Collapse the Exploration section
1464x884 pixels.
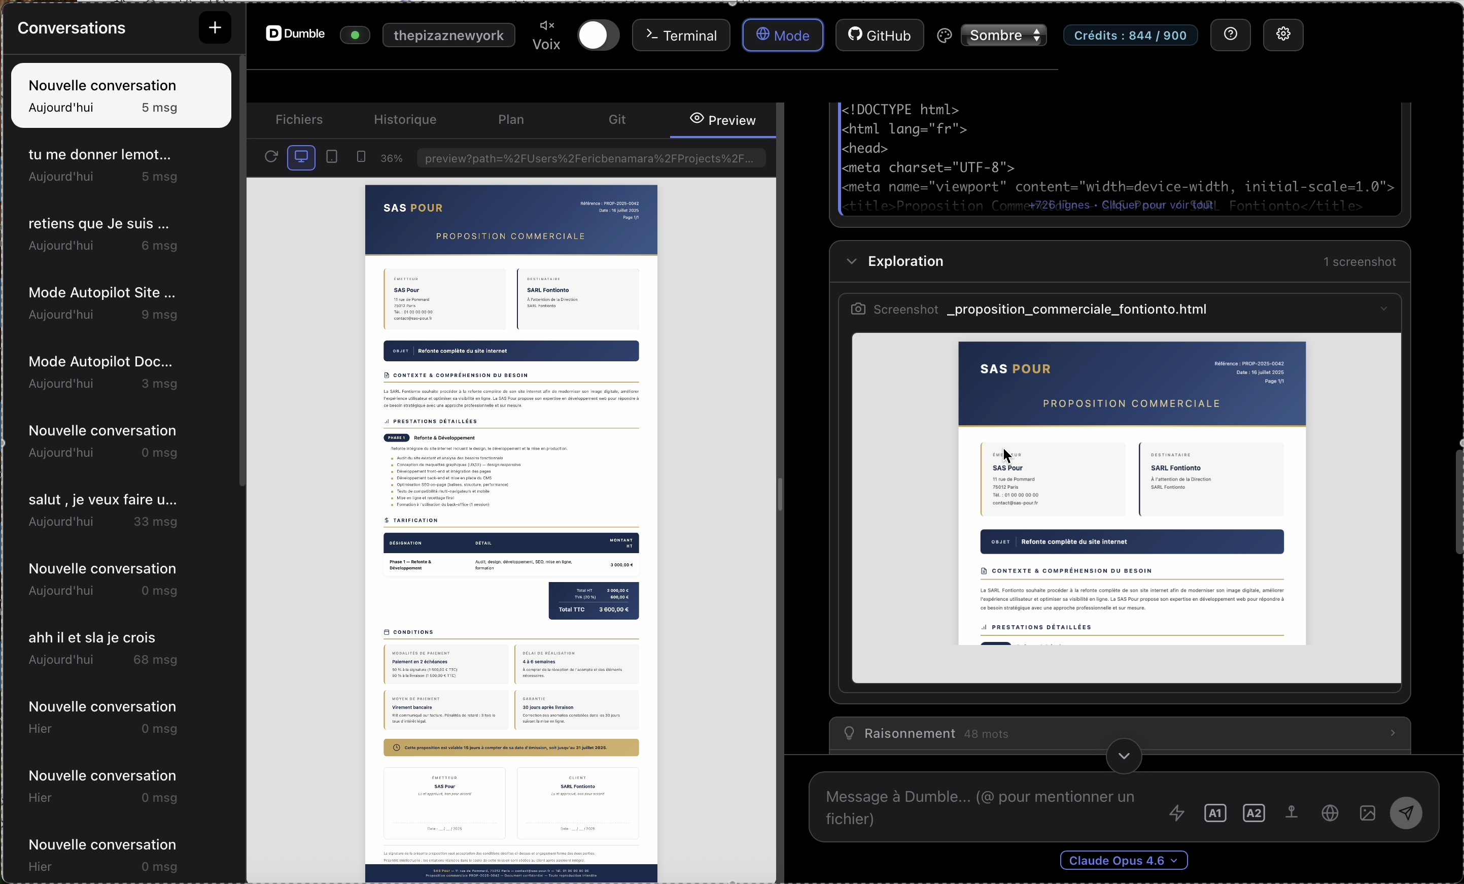851,261
